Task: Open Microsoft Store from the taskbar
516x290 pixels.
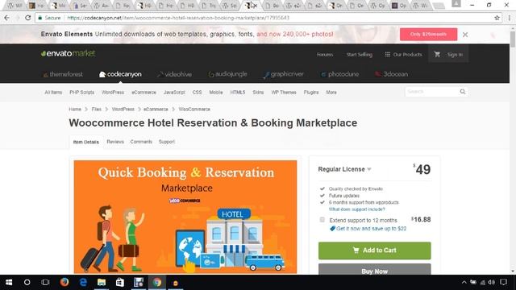Action: click(x=120, y=283)
